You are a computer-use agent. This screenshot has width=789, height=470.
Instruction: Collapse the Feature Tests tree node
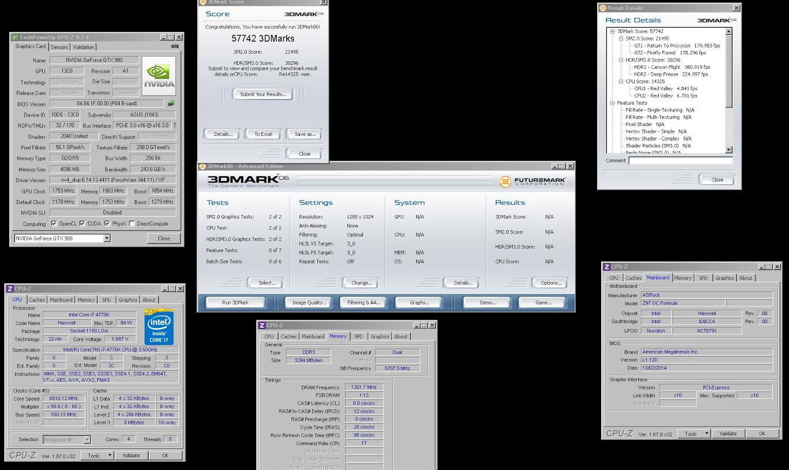click(x=613, y=103)
